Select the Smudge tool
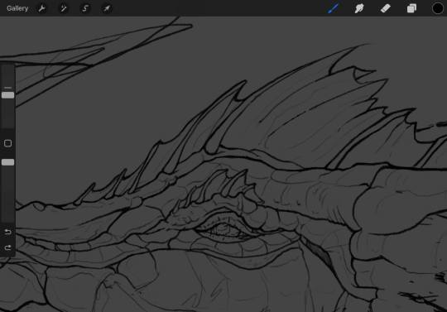447x312 pixels. (x=359, y=8)
